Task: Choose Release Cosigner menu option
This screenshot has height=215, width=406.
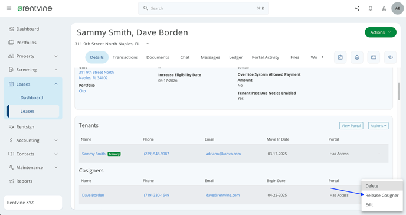Action: pyautogui.click(x=382, y=196)
